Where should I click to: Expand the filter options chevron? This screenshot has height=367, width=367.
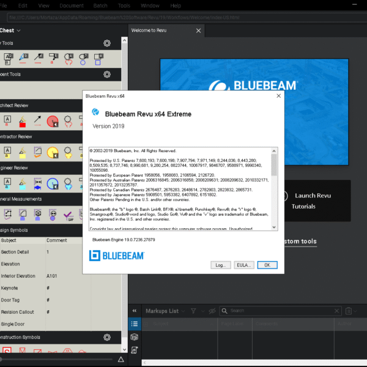click(202, 311)
